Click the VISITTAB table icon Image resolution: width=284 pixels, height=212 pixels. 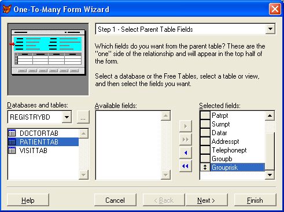coord(12,151)
